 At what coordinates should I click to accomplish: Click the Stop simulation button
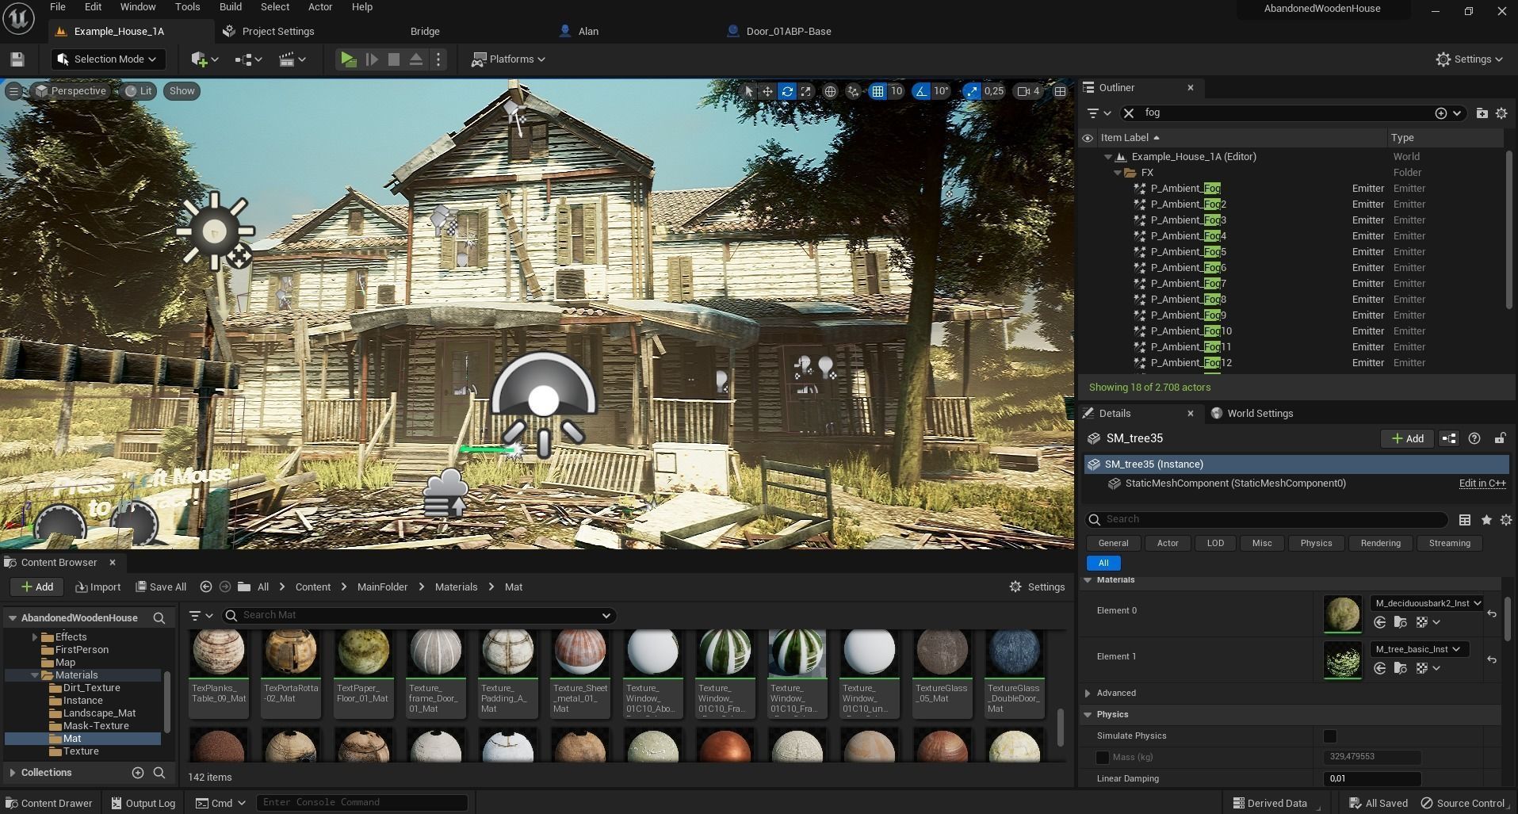coord(393,59)
